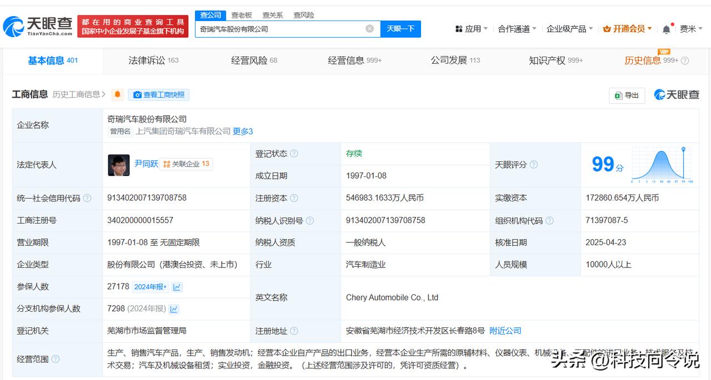The width and height of the screenshot is (711, 380).
Task: Click the red banner beside the logo
Action: 133,26
